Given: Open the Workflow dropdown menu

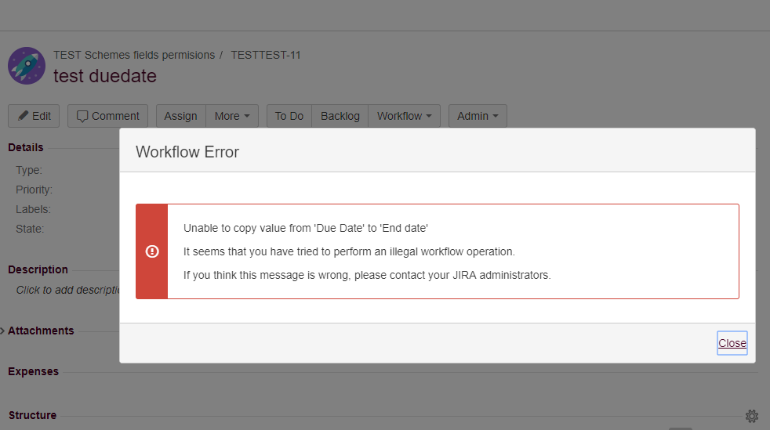Looking at the screenshot, I should pos(404,116).
